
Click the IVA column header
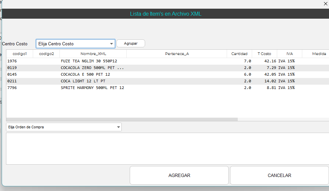pyautogui.click(x=289, y=54)
